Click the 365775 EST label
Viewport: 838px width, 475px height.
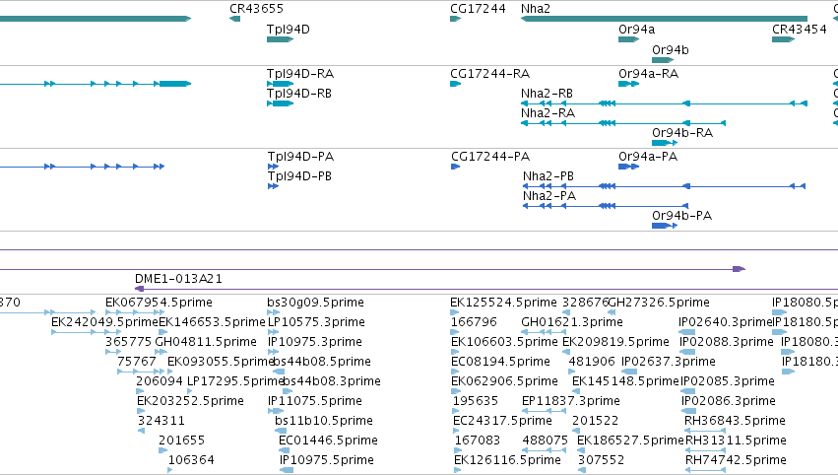(128, 342)
